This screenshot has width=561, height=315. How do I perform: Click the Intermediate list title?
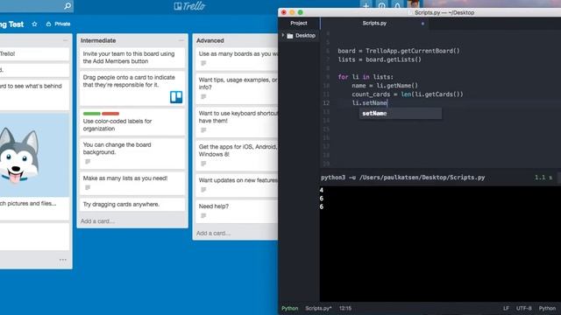point(98,41)
